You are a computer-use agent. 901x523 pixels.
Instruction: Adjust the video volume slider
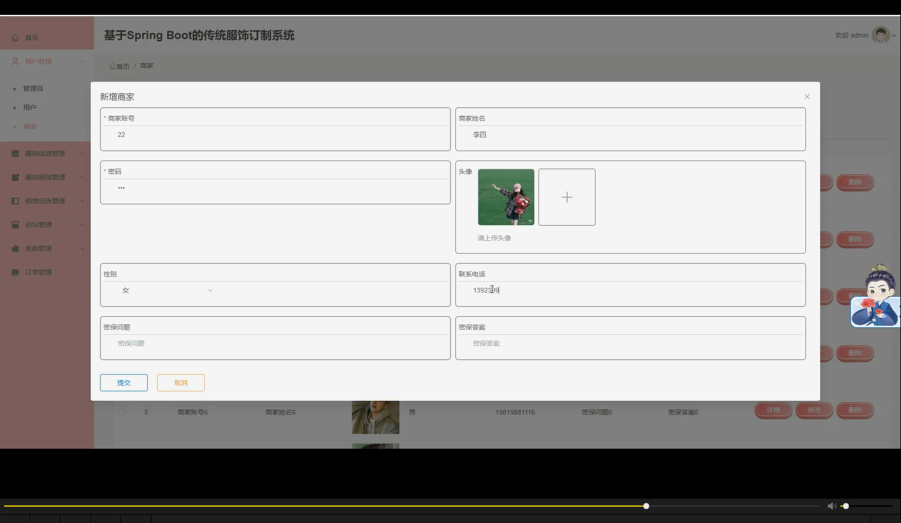(x=846, y=506)
